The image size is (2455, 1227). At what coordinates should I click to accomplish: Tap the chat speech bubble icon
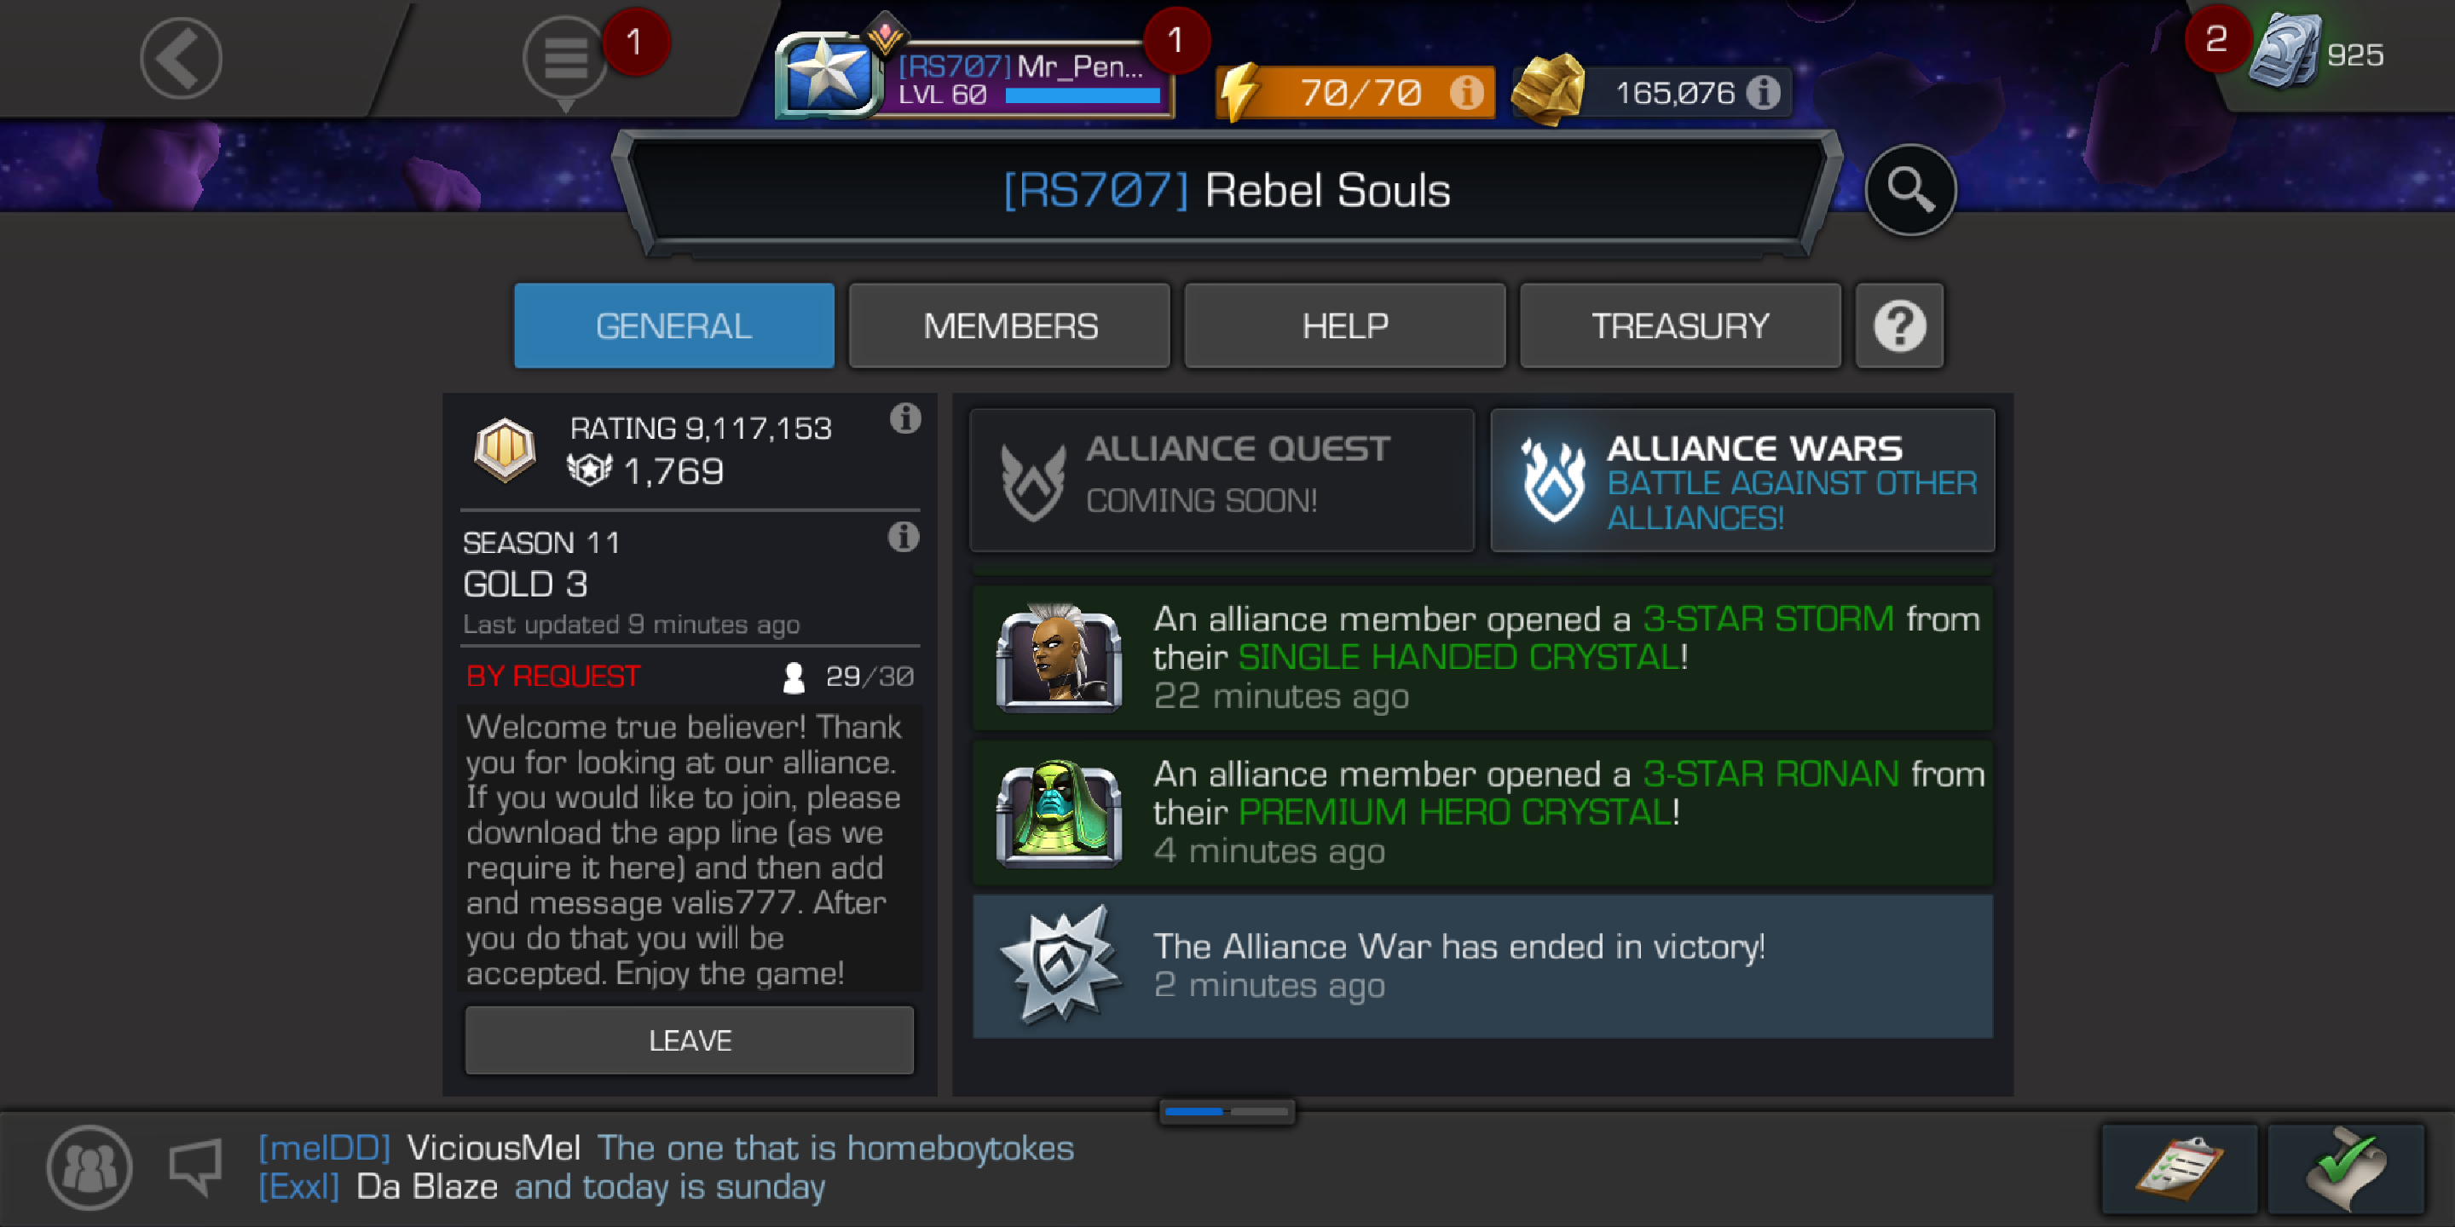tap(196, 1167)
